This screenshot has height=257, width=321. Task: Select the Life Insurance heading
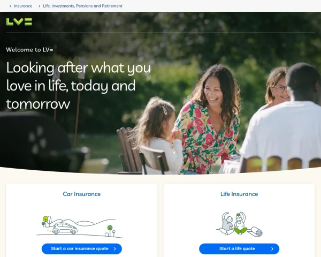coord(239,194)
